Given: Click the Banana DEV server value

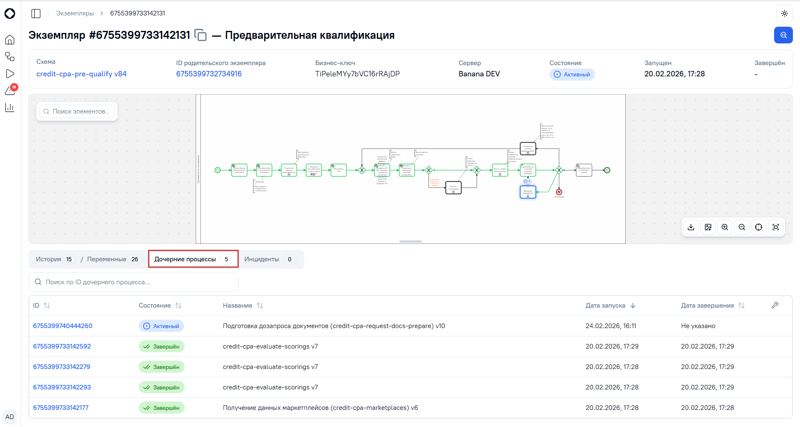Looking at the screenshot, I should (x=479, y=74).
